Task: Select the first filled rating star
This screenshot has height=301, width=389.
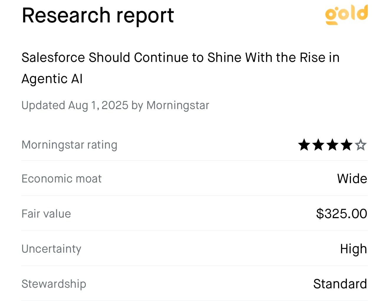Action: (x=304, y=145)
